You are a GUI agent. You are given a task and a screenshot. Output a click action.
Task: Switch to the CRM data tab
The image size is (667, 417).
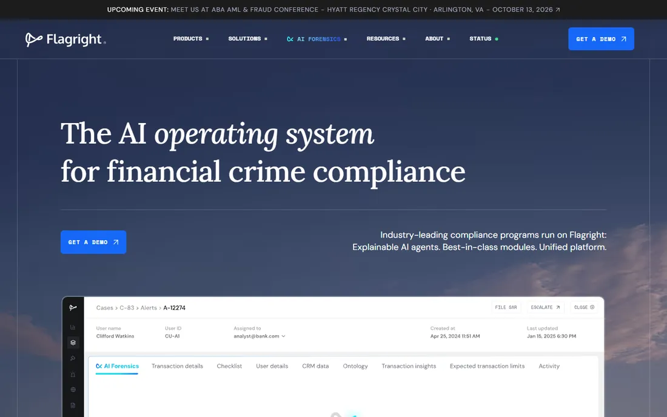coord(316,366)
